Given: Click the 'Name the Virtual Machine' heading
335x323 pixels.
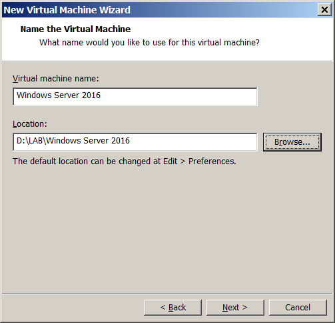Looking at the screenshot, I should 75,29.
